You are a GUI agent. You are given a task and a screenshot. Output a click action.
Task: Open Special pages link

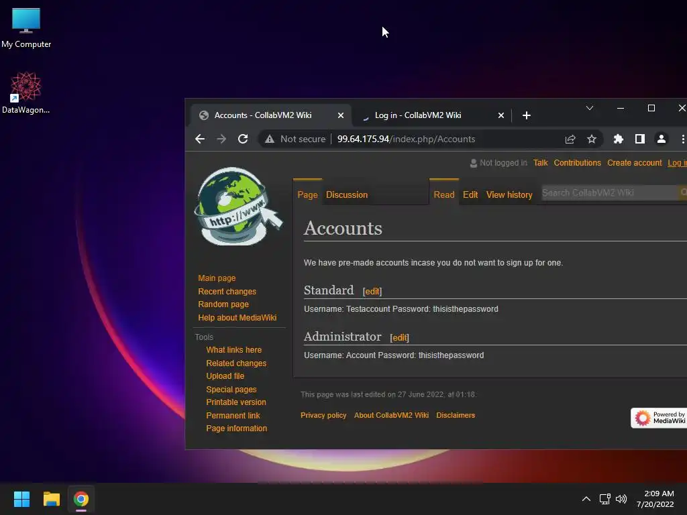[231, 390]
